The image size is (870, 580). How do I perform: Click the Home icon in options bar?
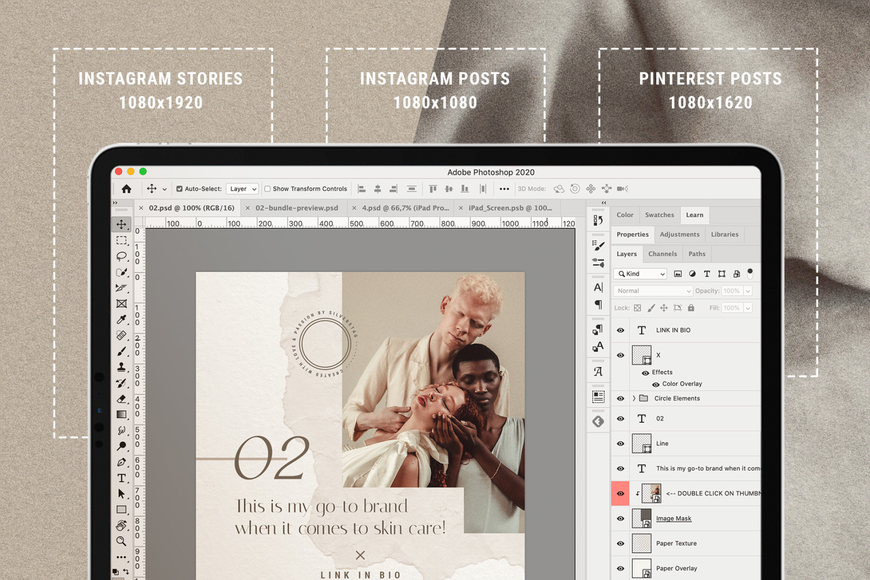(x=127, y=189)
